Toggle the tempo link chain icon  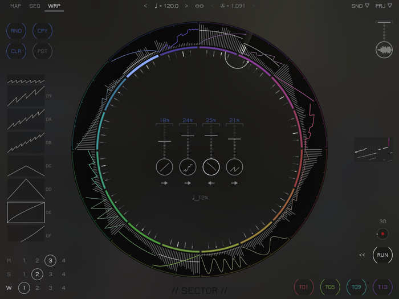[199, 6]
